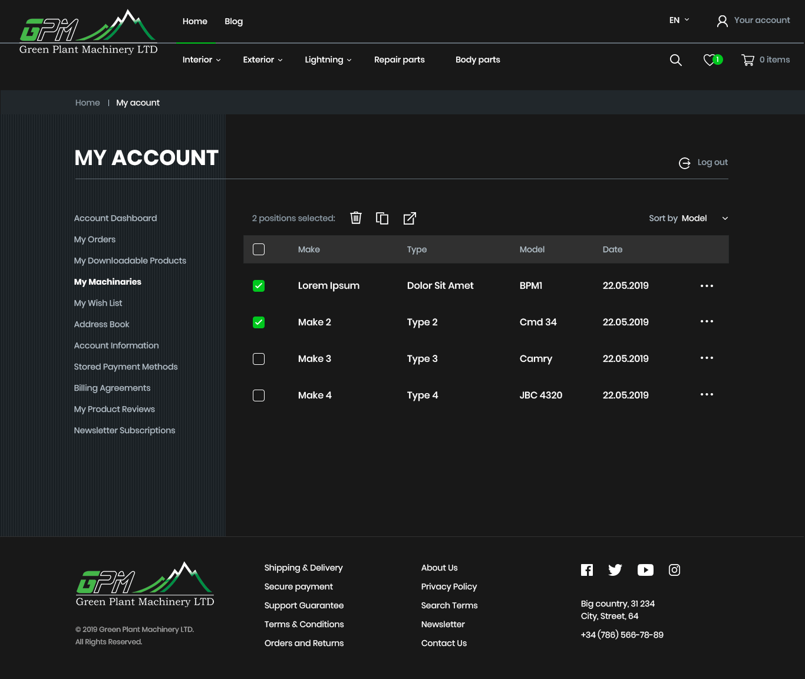The width and height of the screenshot is (805, 679).
Task: Click the log out arrow icon
Action: click(685, 163)
